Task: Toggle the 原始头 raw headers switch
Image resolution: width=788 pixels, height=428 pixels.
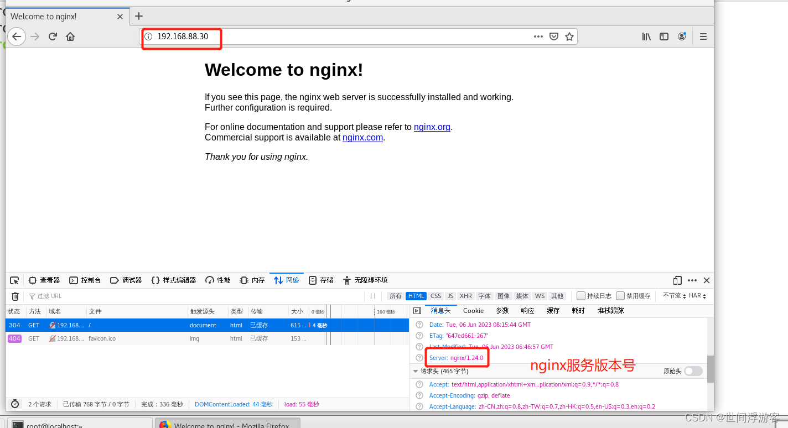Action: tap(693, 371)
